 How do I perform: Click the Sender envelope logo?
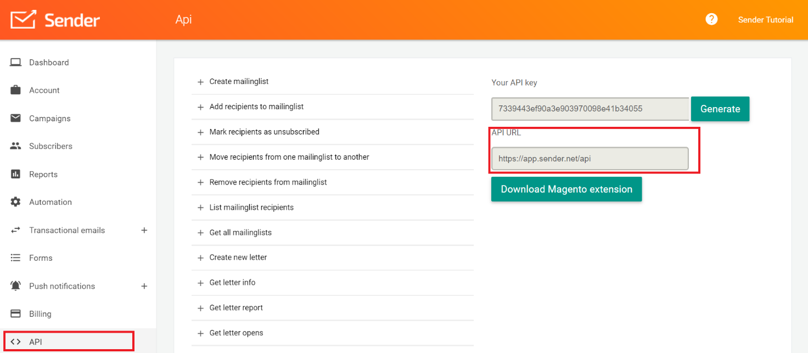point(23,20)
